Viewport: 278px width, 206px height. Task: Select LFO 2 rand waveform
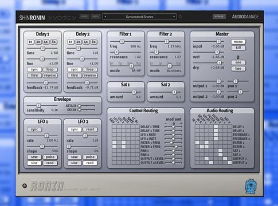pos(90,163)
